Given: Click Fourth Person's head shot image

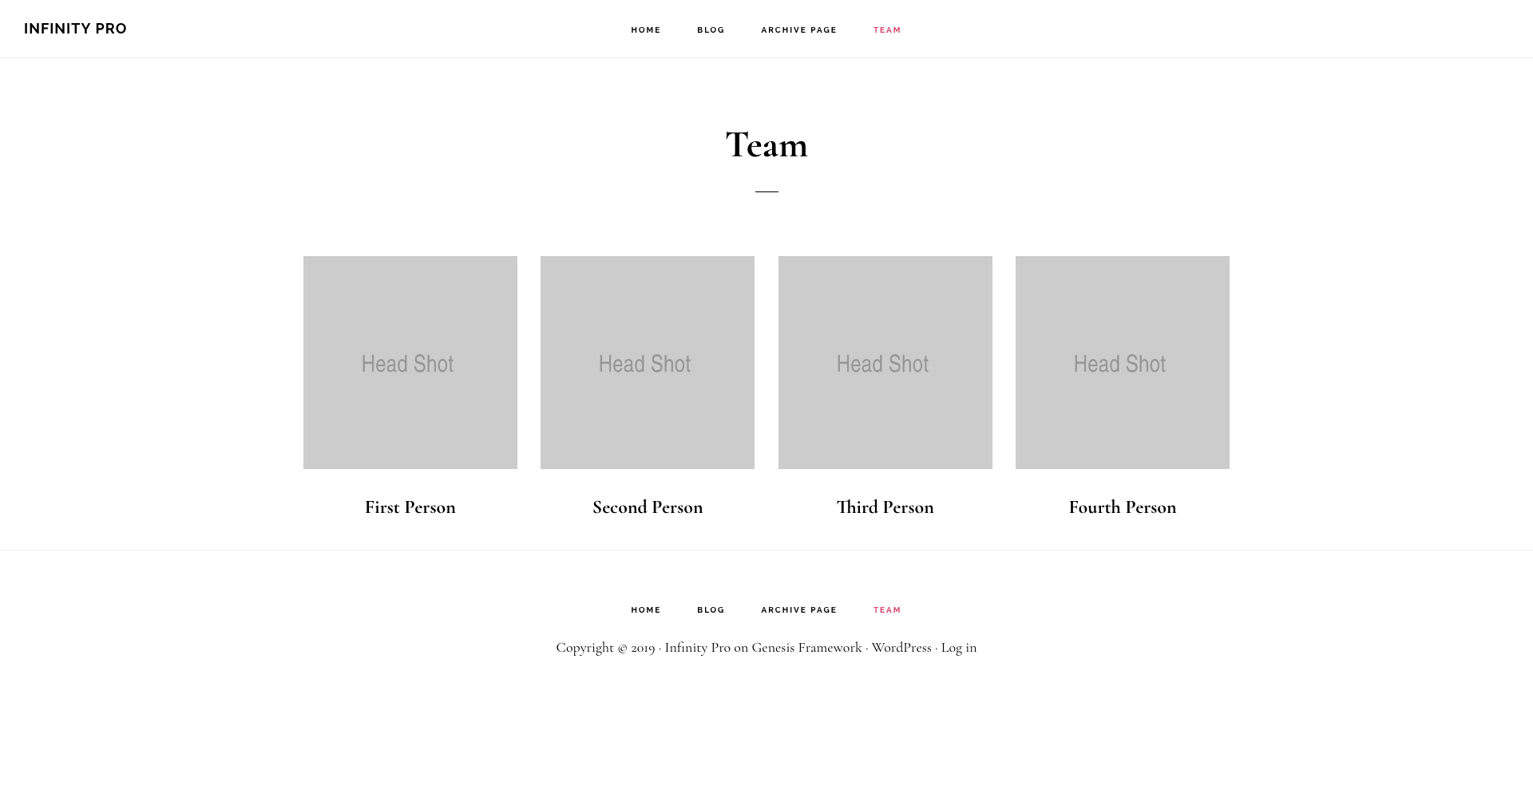Looking at the screenshot, I should (x=1122, y=362).
